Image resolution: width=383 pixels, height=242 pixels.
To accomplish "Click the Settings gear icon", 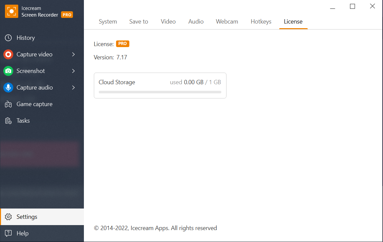I will (8, 217).
